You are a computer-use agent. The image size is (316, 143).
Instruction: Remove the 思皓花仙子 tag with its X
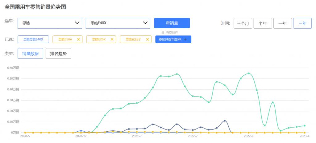[147, 39]
